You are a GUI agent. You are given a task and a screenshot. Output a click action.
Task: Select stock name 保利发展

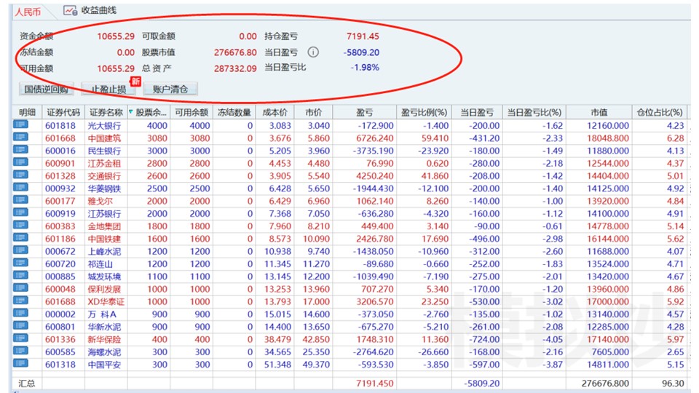point(104,289)
